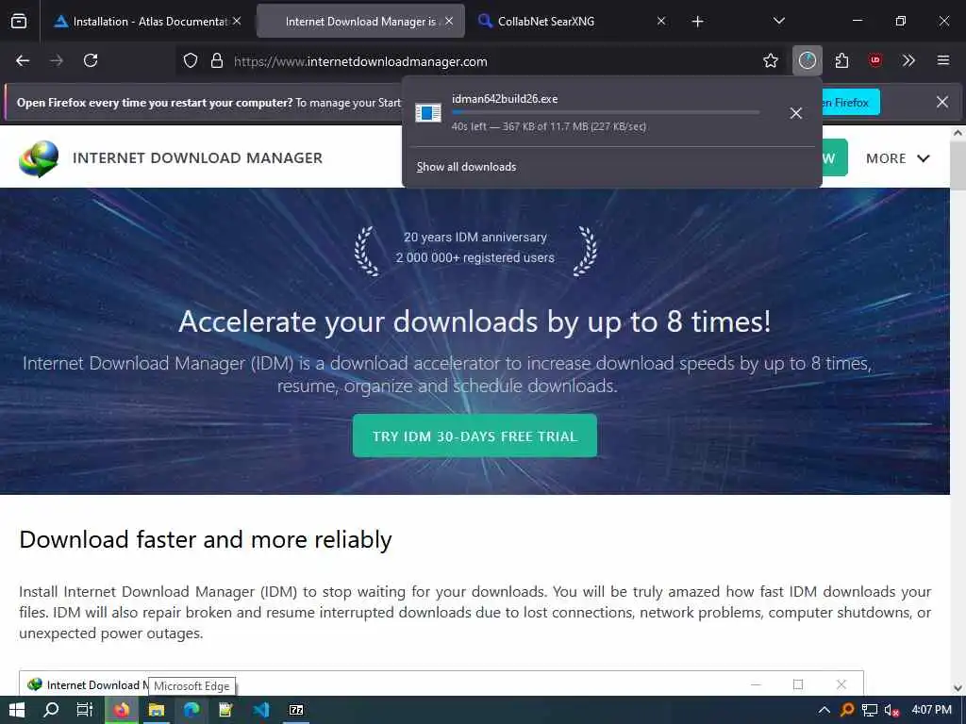Click the vertical scrollbar thumb

tap(958, 165)
